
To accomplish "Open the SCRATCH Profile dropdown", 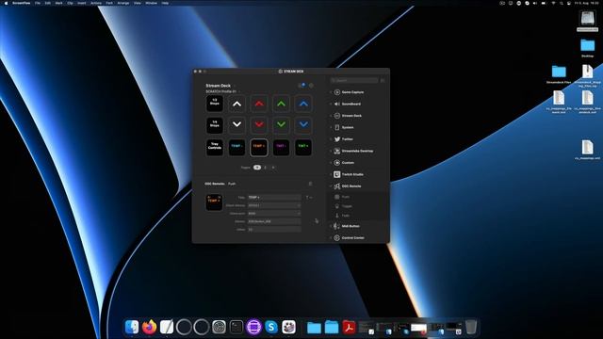I will pyautogui.click(x=222, y=91).
